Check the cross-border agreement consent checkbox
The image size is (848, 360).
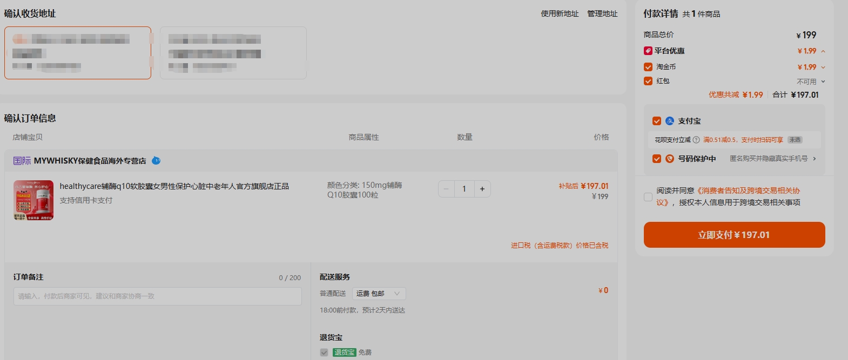tap(648, 197)
